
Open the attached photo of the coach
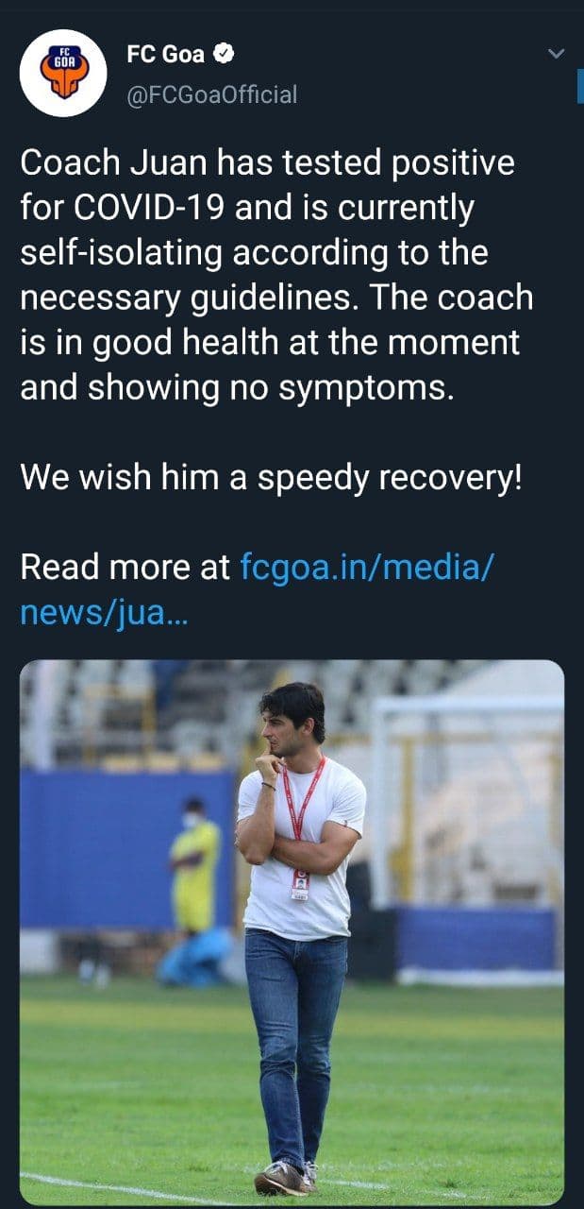click(x=292, y=930)
